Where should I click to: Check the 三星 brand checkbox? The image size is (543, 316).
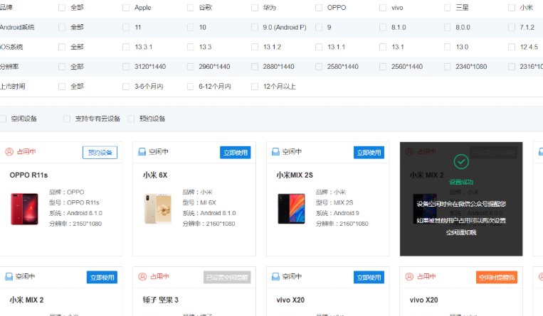[x=447, y=8]
